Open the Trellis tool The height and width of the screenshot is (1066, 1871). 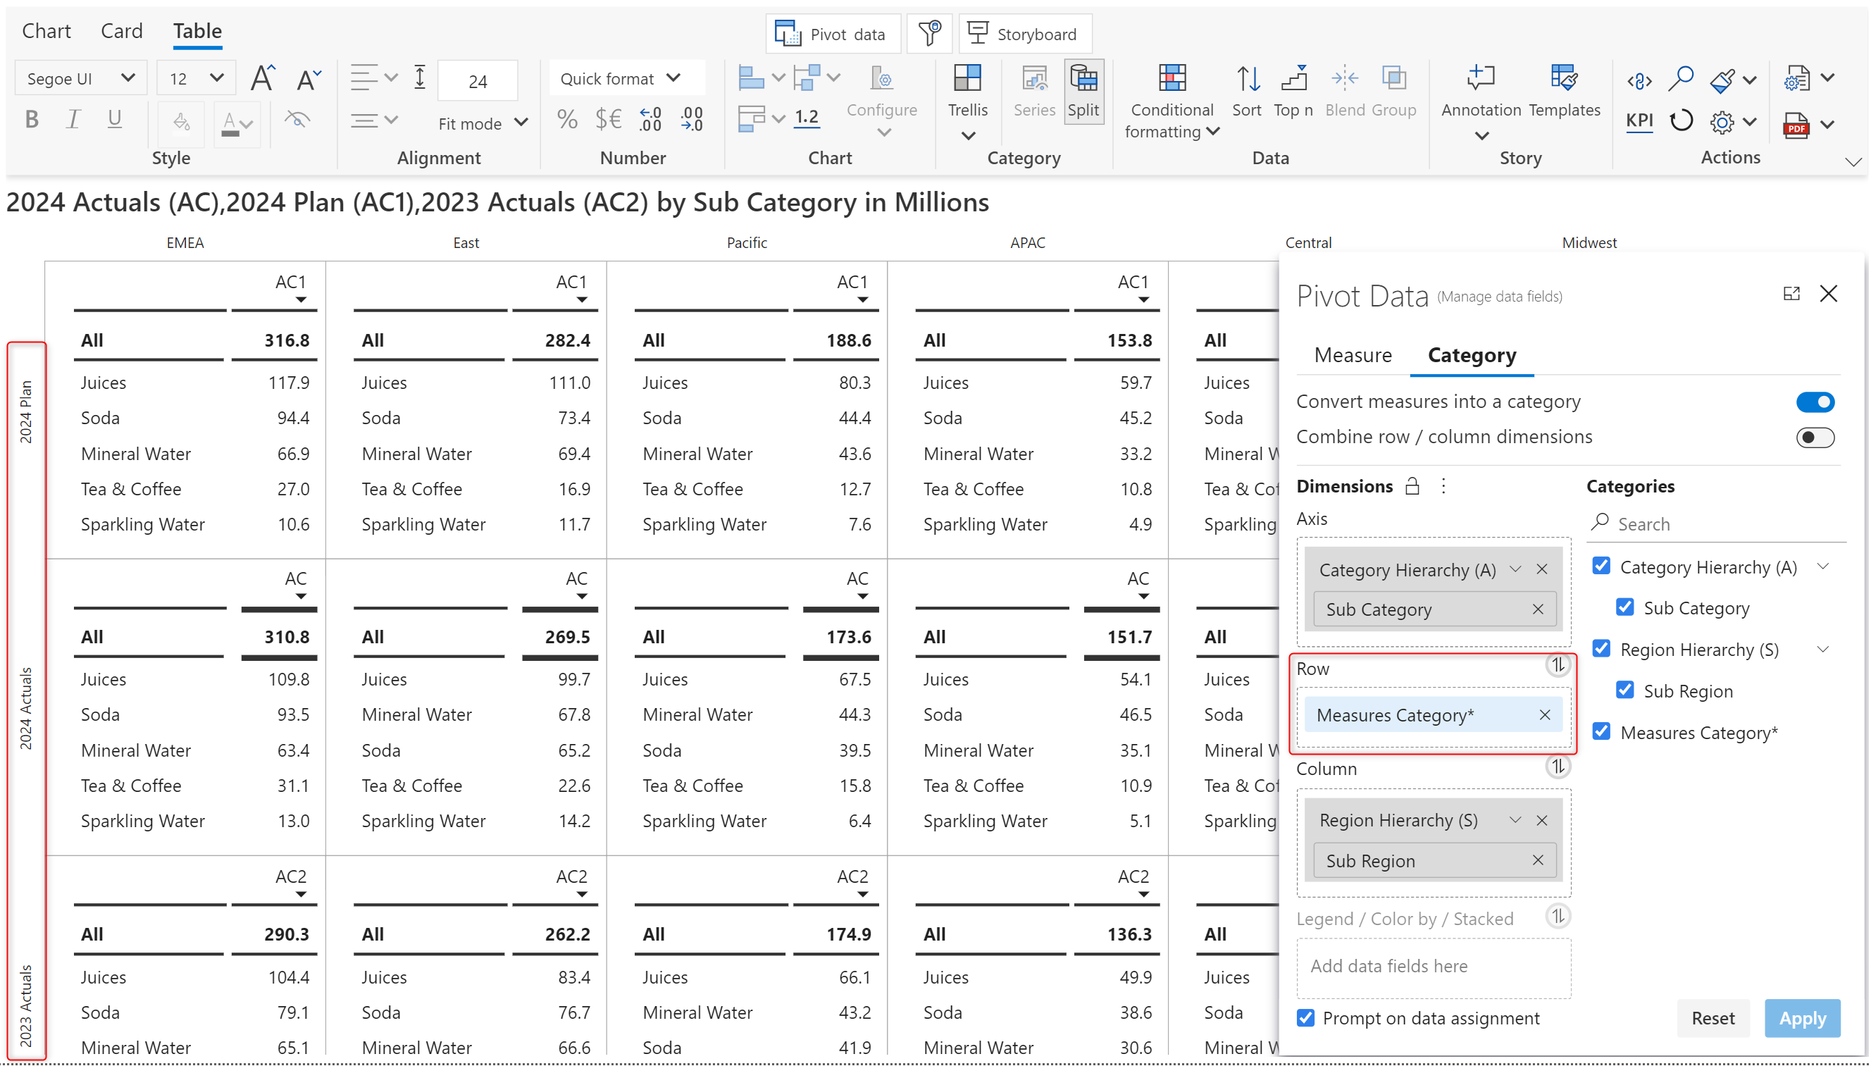(x=967, y=79)
